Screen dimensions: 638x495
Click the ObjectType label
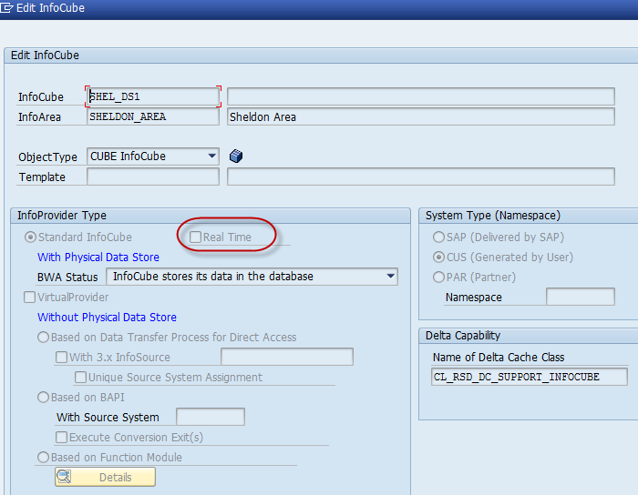[x=47, y=157]
